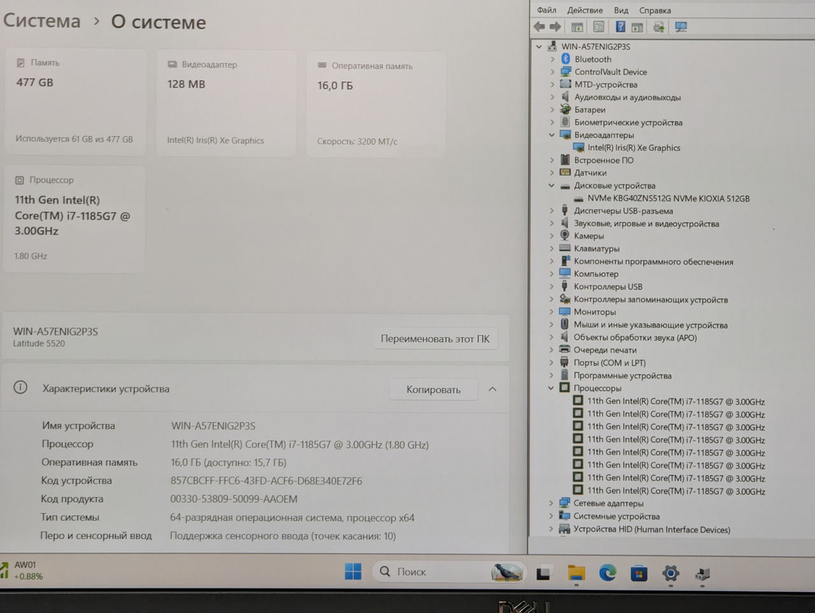Viewport: 815px width, 613px height.
Task: Click the Help question mark toolbar icon
Action: [620, 27]
